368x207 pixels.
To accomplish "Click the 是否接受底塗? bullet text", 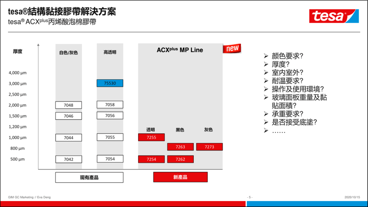I will click(x=294, y=122).
